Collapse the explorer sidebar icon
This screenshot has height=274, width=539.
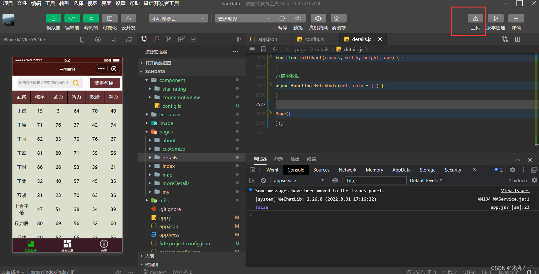pos(240,39)
